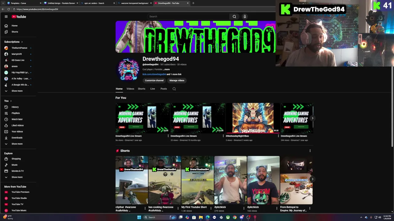Open #WednesdayNightVibes video thumbnail

pyautogui.click(x=253, y=118)
